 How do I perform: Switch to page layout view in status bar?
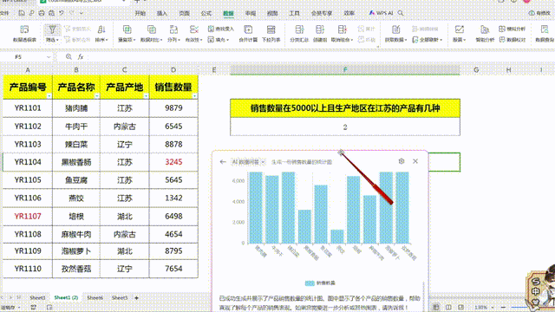(448, 308)
